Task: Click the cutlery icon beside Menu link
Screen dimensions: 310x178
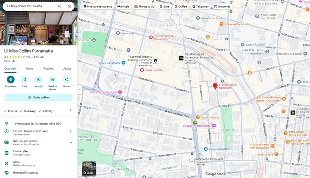Action: pos(6,163)
